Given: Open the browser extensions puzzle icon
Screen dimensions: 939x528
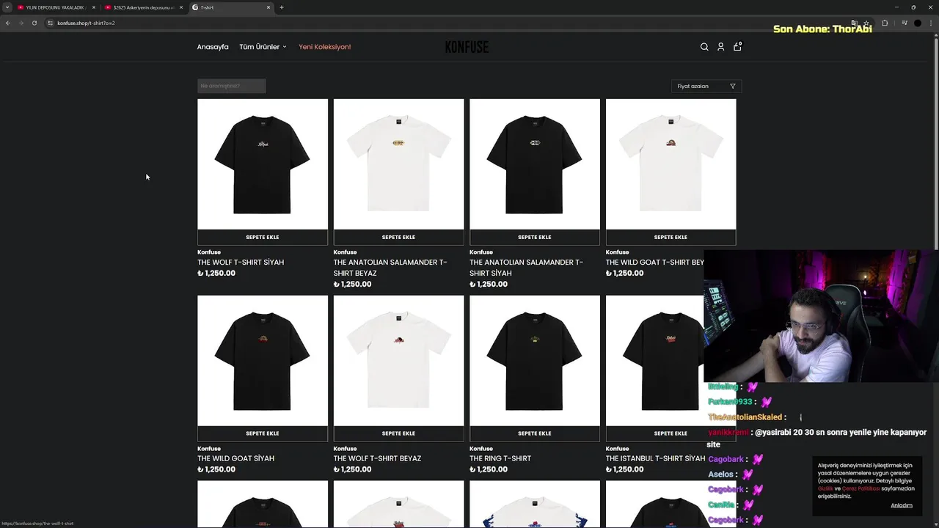Looking at the screenshot, I should (885, 23).
